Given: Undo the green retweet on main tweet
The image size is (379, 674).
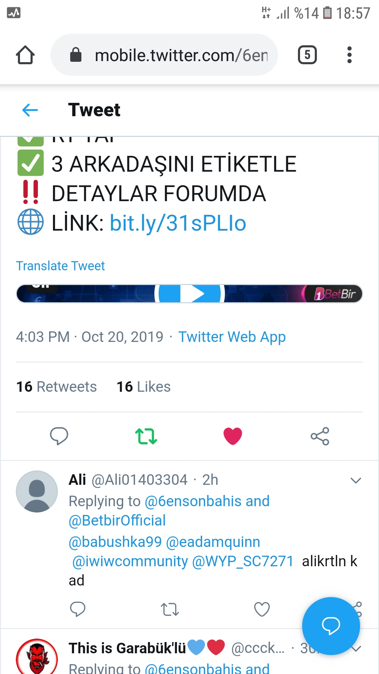Looking at the screenshot, I should [146, 436].
